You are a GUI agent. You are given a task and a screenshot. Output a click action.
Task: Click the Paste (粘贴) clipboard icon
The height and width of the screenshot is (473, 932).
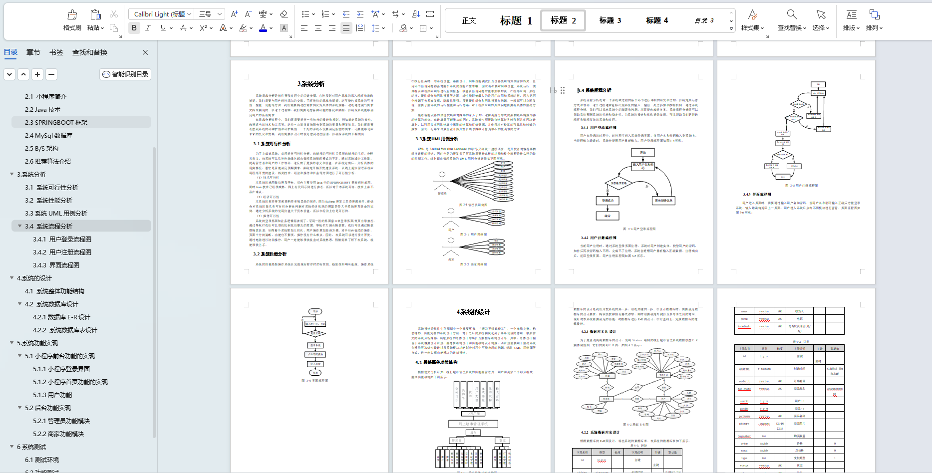click(x=95, y=14)
